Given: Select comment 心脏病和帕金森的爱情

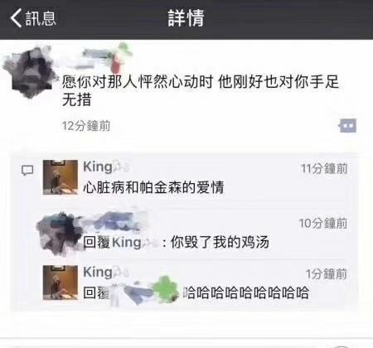Looking at the screenshot, I should click(153, 187).
